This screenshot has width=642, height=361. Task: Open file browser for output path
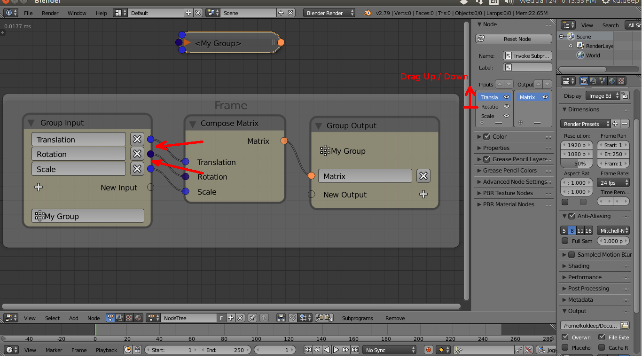point(624,325)
